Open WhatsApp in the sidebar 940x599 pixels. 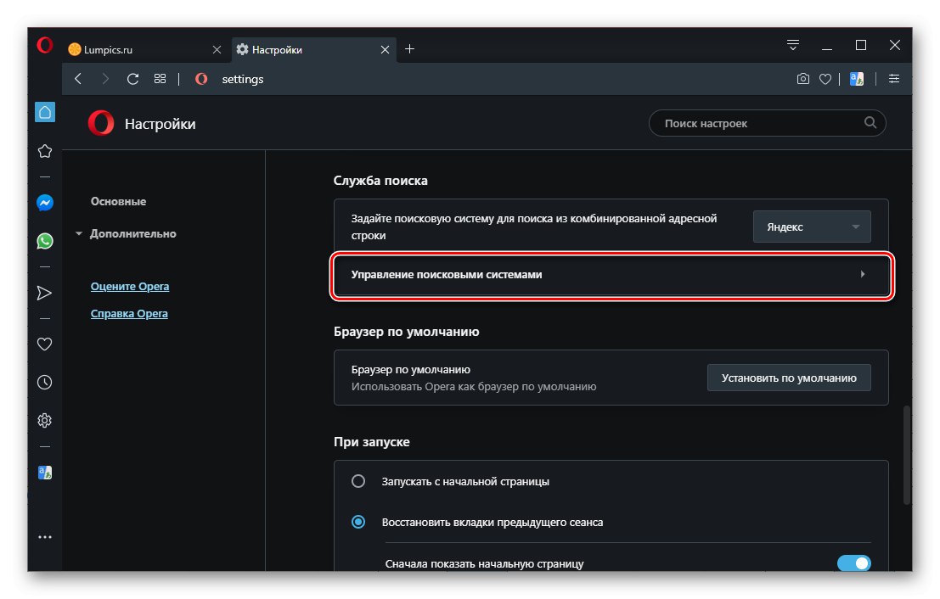pos(45,241)
